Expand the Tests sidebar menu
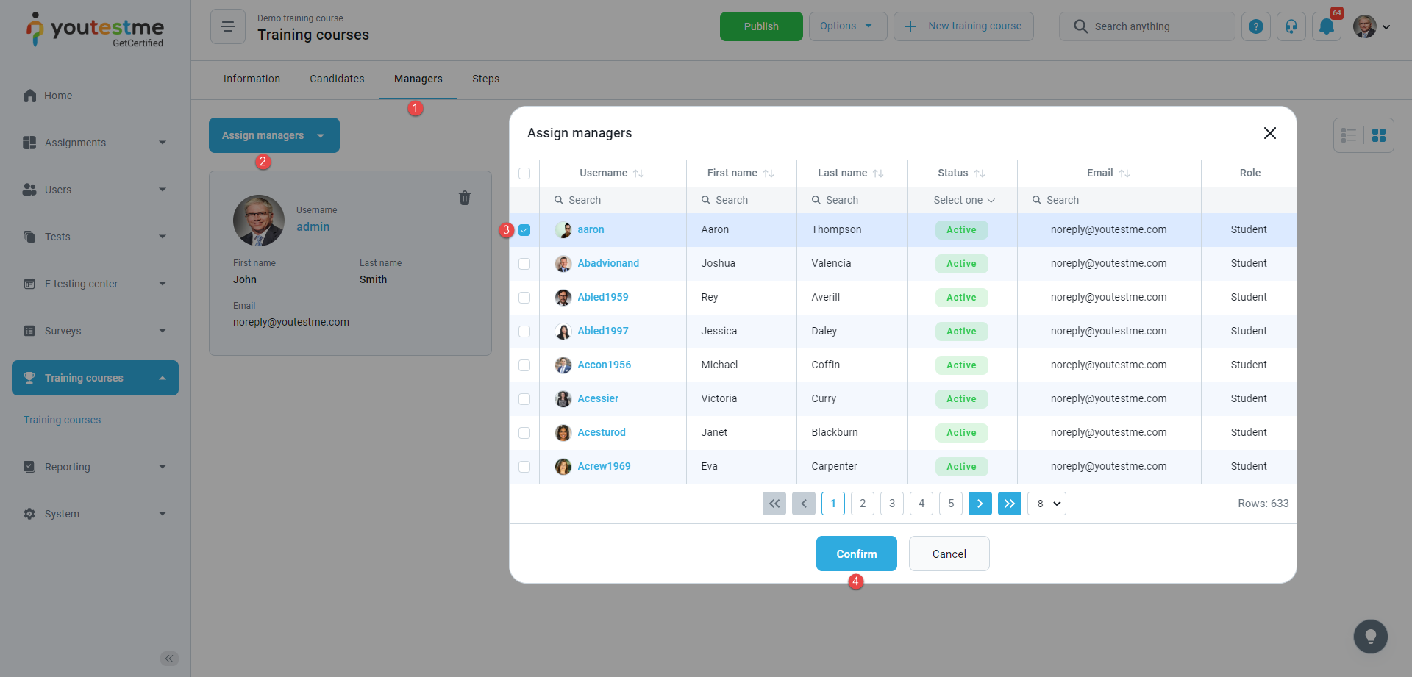Viewport: 1412px width, 677px height. click(95, 237)
